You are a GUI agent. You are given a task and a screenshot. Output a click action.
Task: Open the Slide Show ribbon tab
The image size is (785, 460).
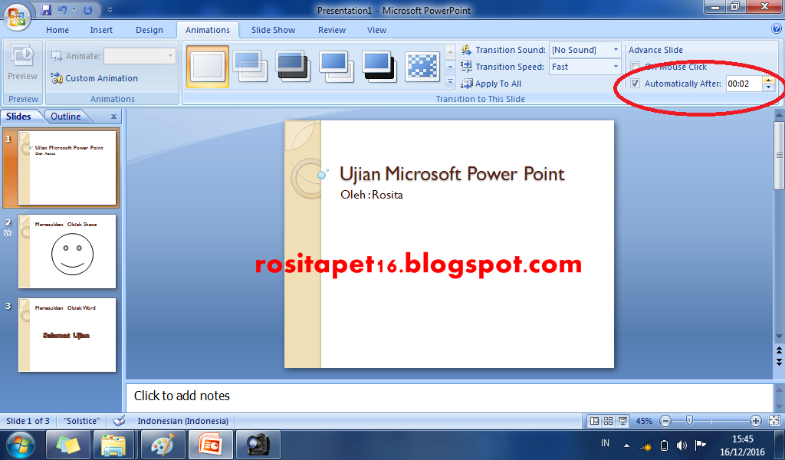(274, 30)
